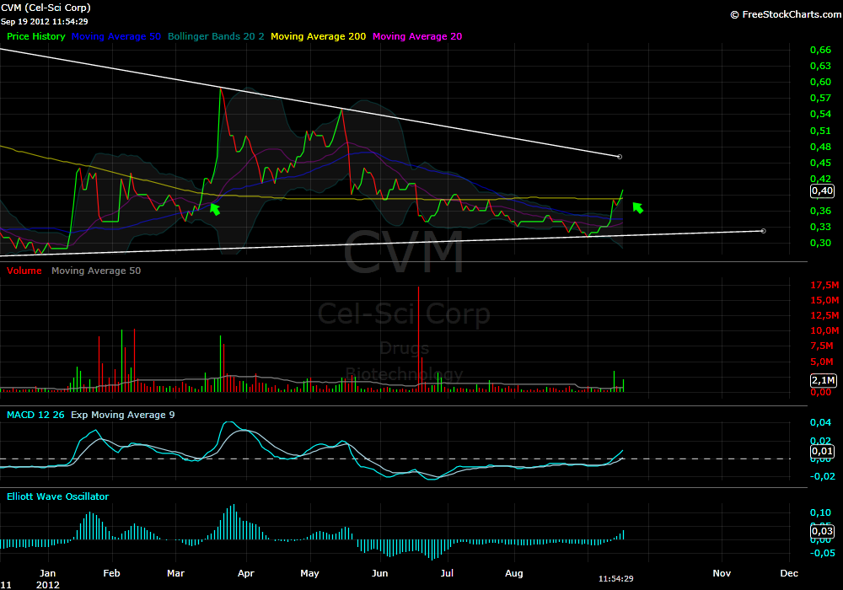Select the upper trendline endpoint circle
843x590 pixels.
pos(620,157)
